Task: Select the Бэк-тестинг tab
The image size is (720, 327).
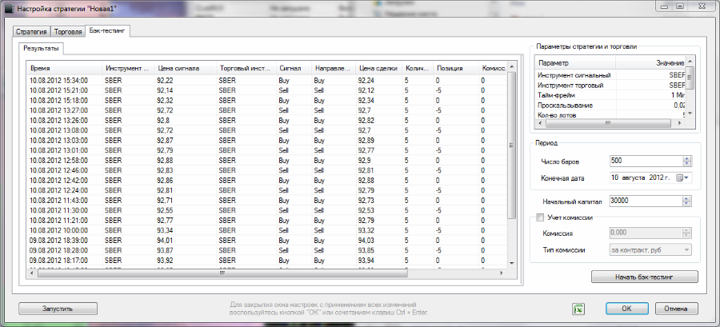Action: click(x=108, y=30)
